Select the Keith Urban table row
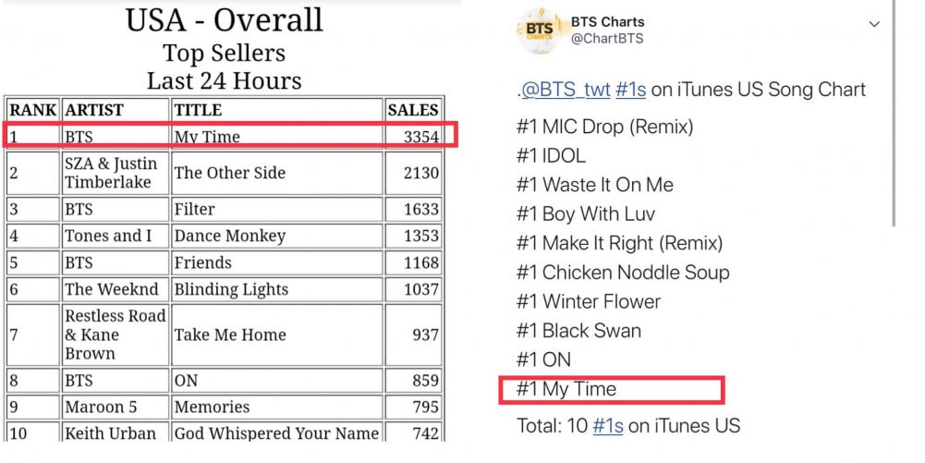Viewport: 925px width, 463px height. click(225, 433)
